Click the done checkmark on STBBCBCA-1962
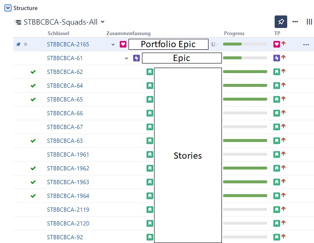Screen dimensions: 314x243 click(33, 168)
